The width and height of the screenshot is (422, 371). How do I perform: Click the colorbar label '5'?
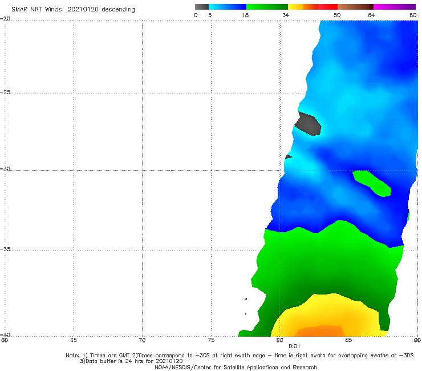[210, 15]
